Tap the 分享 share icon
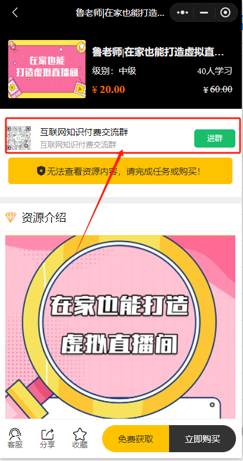This screenshot has height=461, width=243. pos(47,439)
